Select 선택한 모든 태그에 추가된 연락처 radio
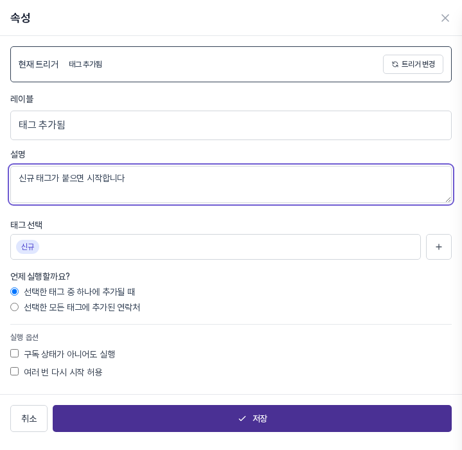The image size is (462, 450). point(14,307)
